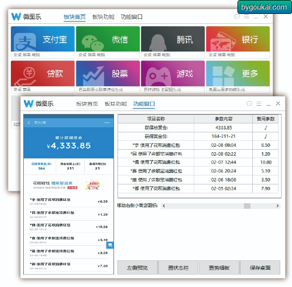Switch to 板块功能 tab in back window
Viewport: 292px width, 287px height.
(x=103, y=17)
